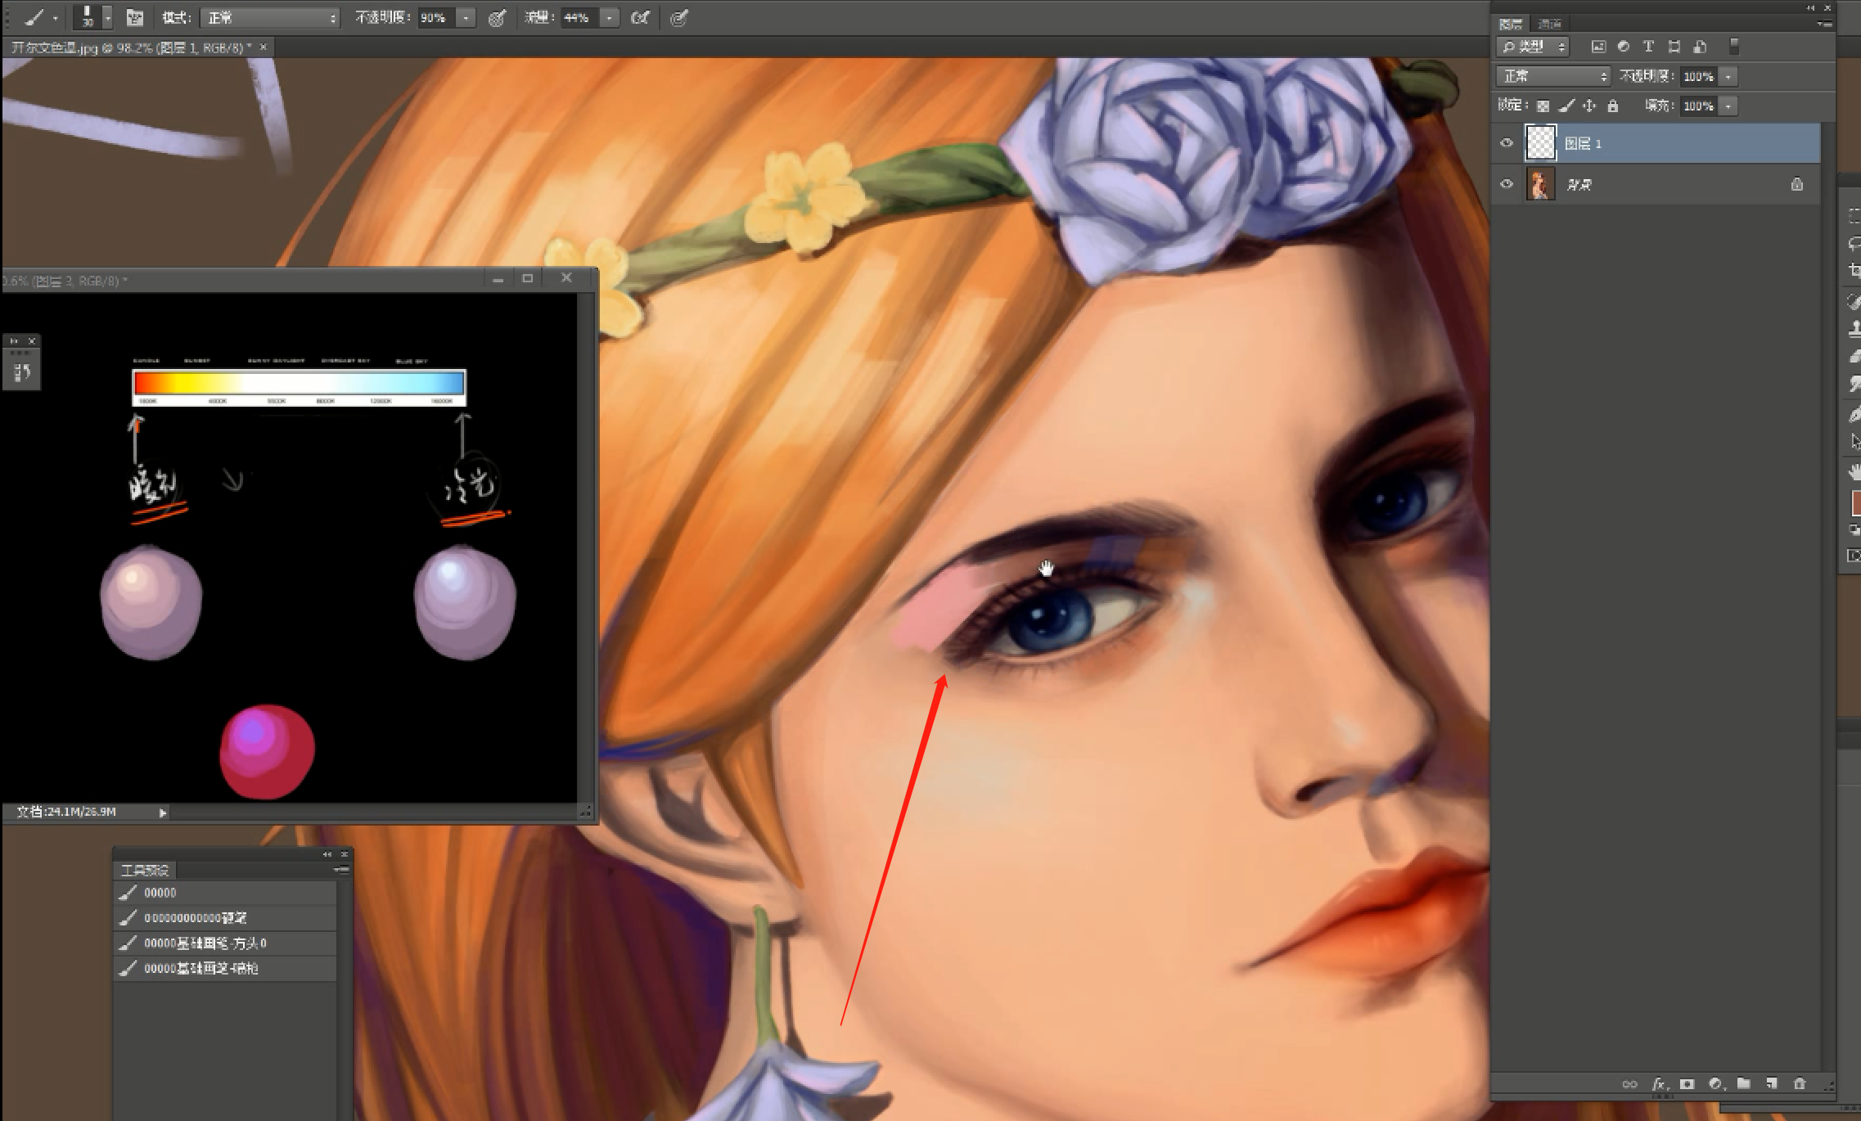Image resolution: width=1861 pixels, height=1121 pixels.
Task: Hide the 背景 layer visibility eye
Action: coord(1507,184)
